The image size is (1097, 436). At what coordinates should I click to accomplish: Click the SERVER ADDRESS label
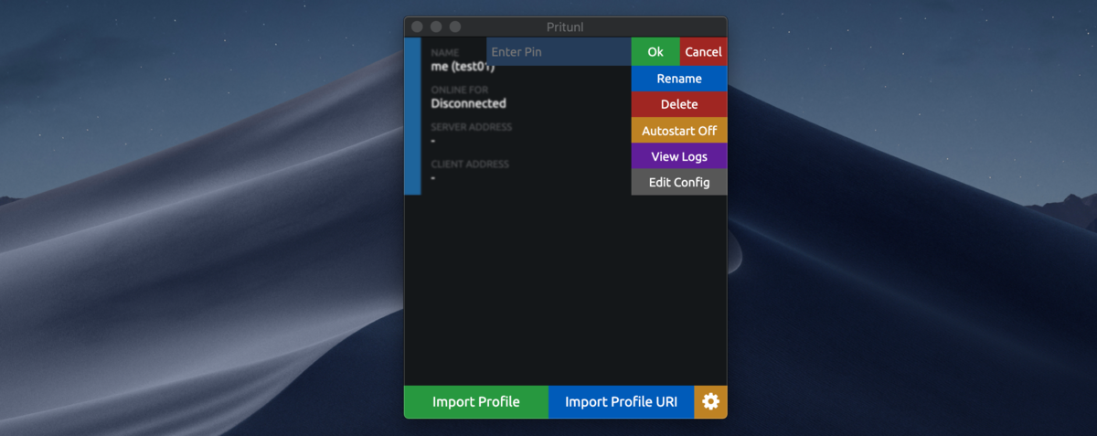[471, 127]
